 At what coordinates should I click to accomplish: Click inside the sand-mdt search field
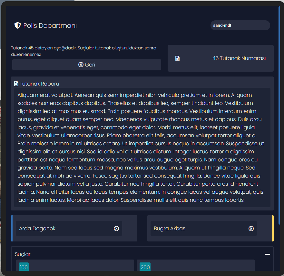coord(240,26)
